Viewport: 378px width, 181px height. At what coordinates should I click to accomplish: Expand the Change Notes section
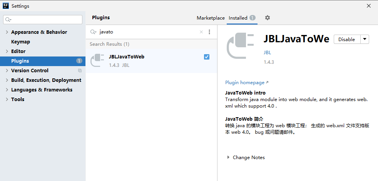[228, 158]
